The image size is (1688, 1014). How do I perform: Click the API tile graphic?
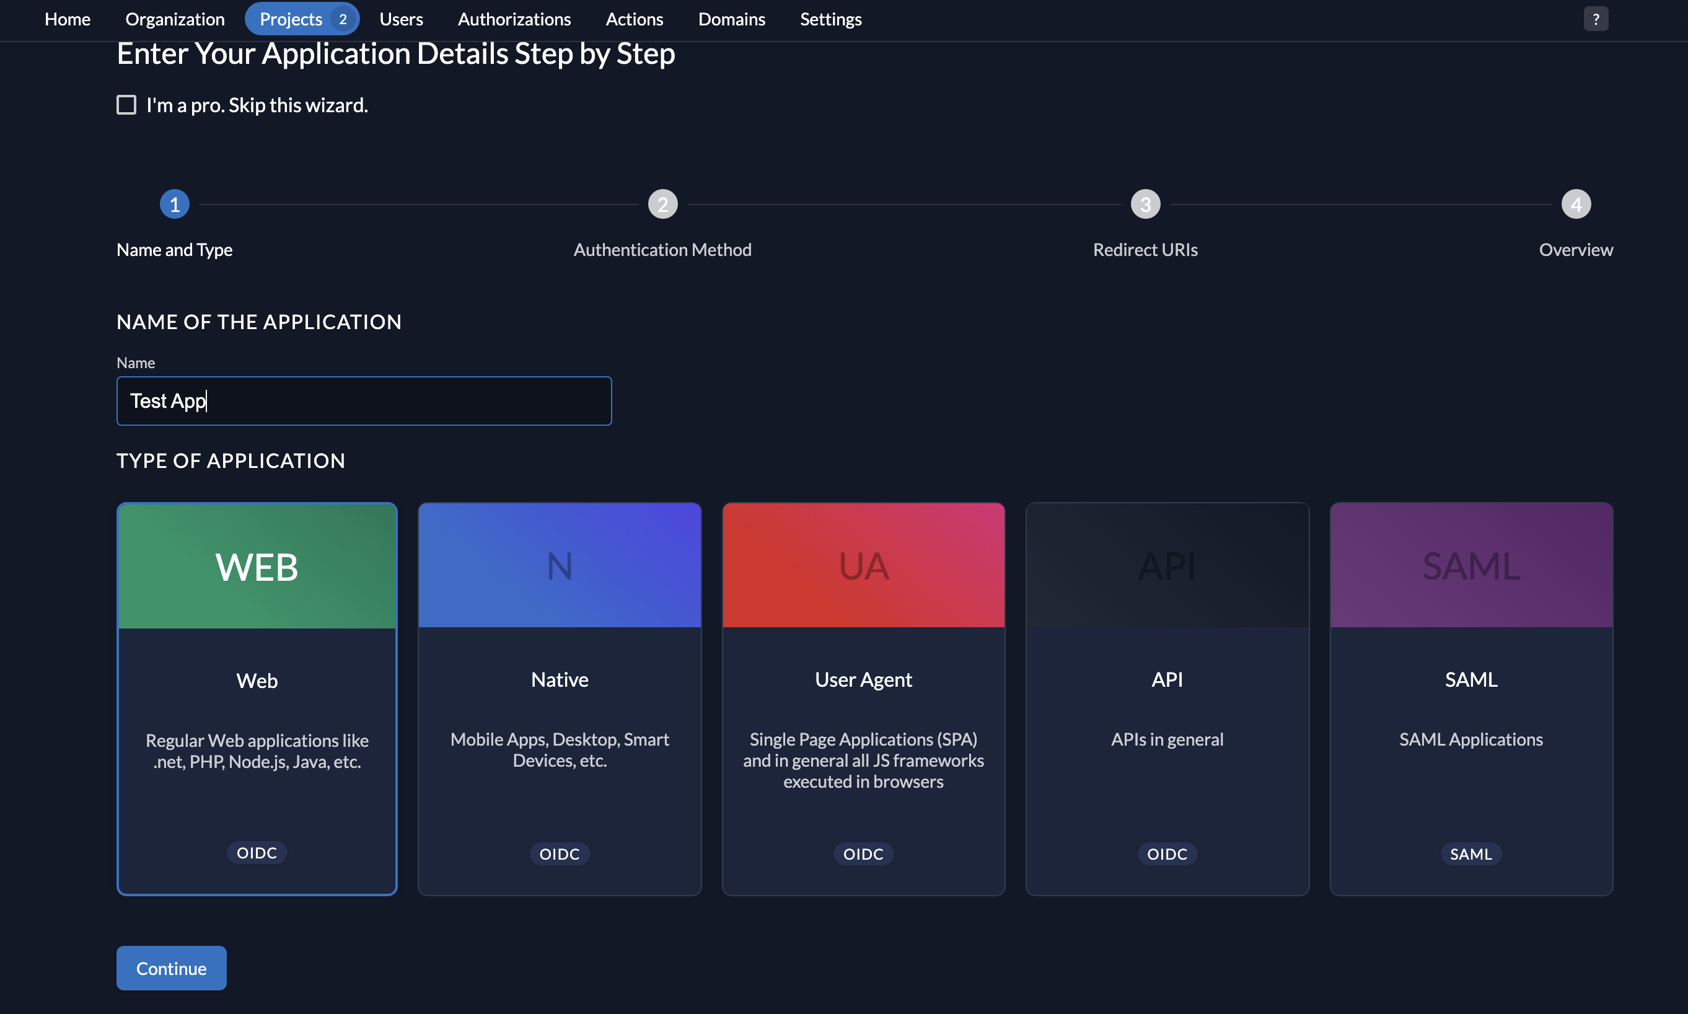click(1167, 565)
